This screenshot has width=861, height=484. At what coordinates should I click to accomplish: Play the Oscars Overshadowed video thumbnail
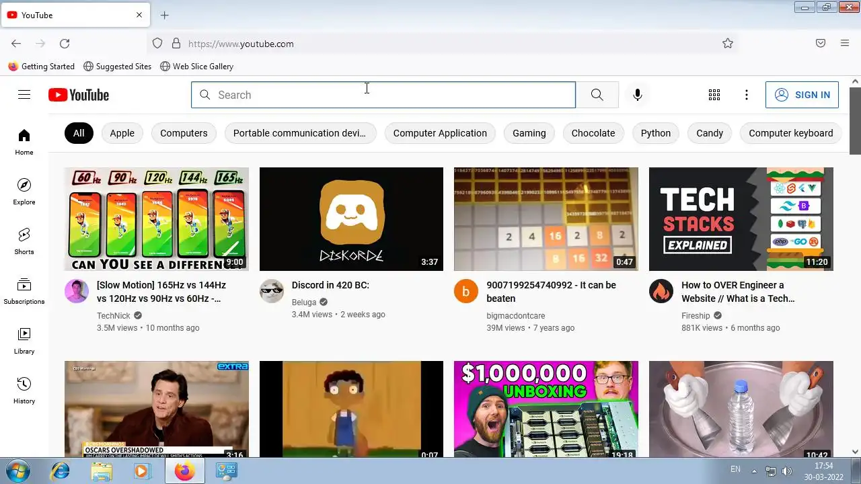pyautogui.click(x=157, y=409)
